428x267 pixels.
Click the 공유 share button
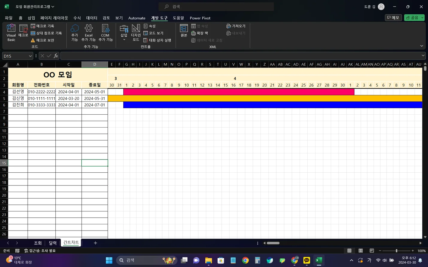[x=412, y=18]
